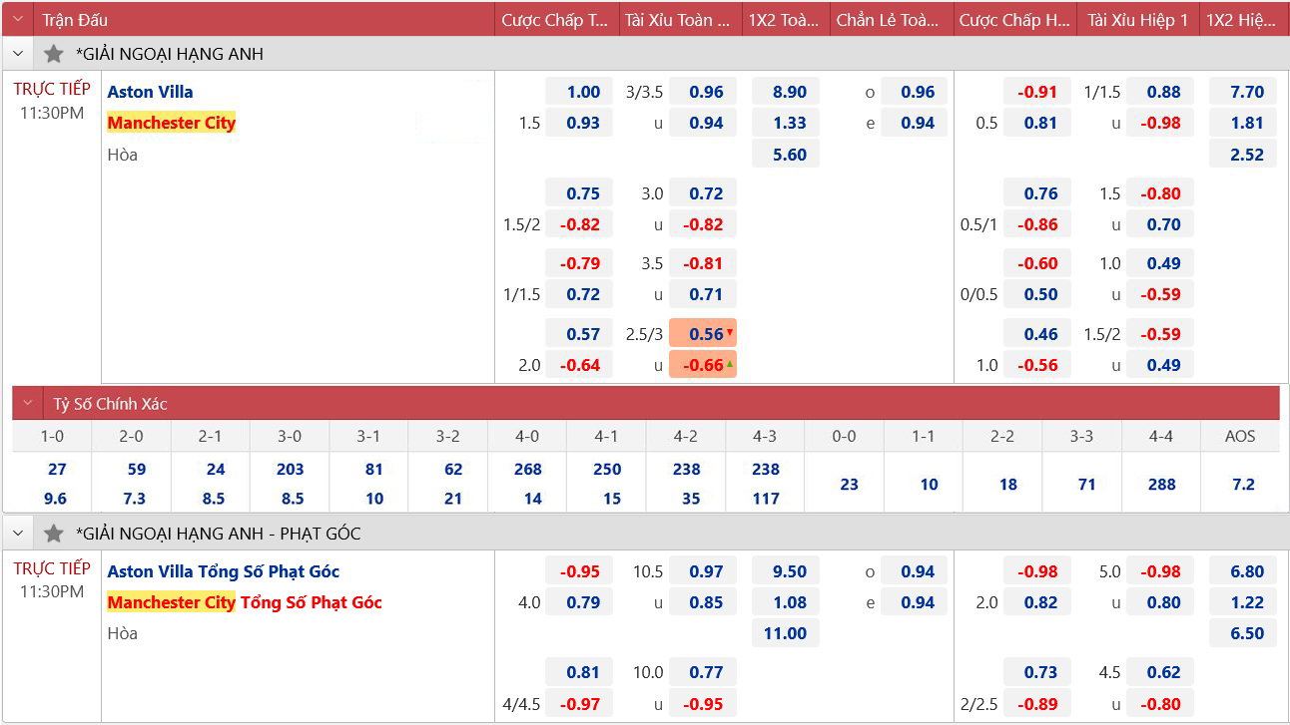1290x725 pixels.
Task: Open the Aston Villa team link
Action: [151, 92]
